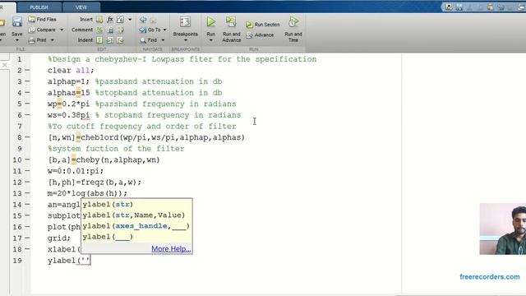Select ylabel(axes_handle,___) syntax hint

[136, 226]
